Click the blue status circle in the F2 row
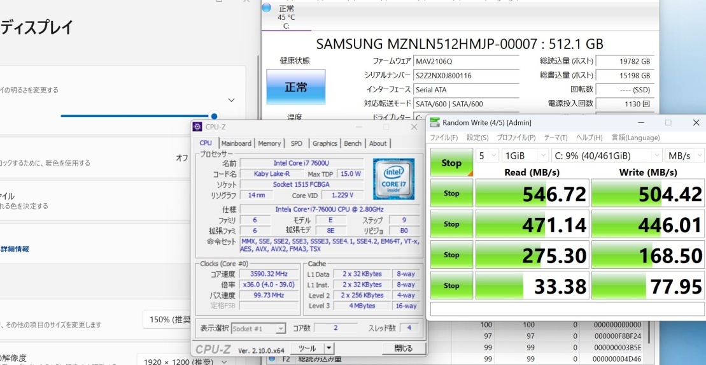 [x=271, y=359]
